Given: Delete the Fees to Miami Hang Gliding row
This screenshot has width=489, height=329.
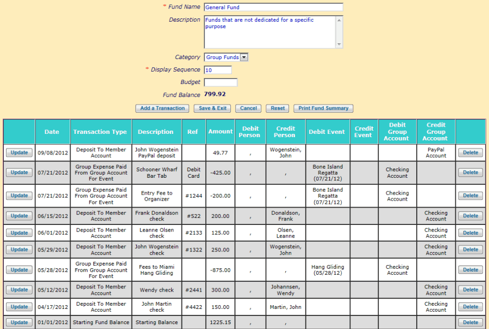Looking at the screenshot, I should point(471,270).
